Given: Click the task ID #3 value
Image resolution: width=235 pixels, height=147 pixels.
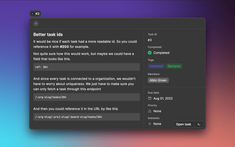Looking at the screenshot, I should pyautogui.click(x=150, y=40).
